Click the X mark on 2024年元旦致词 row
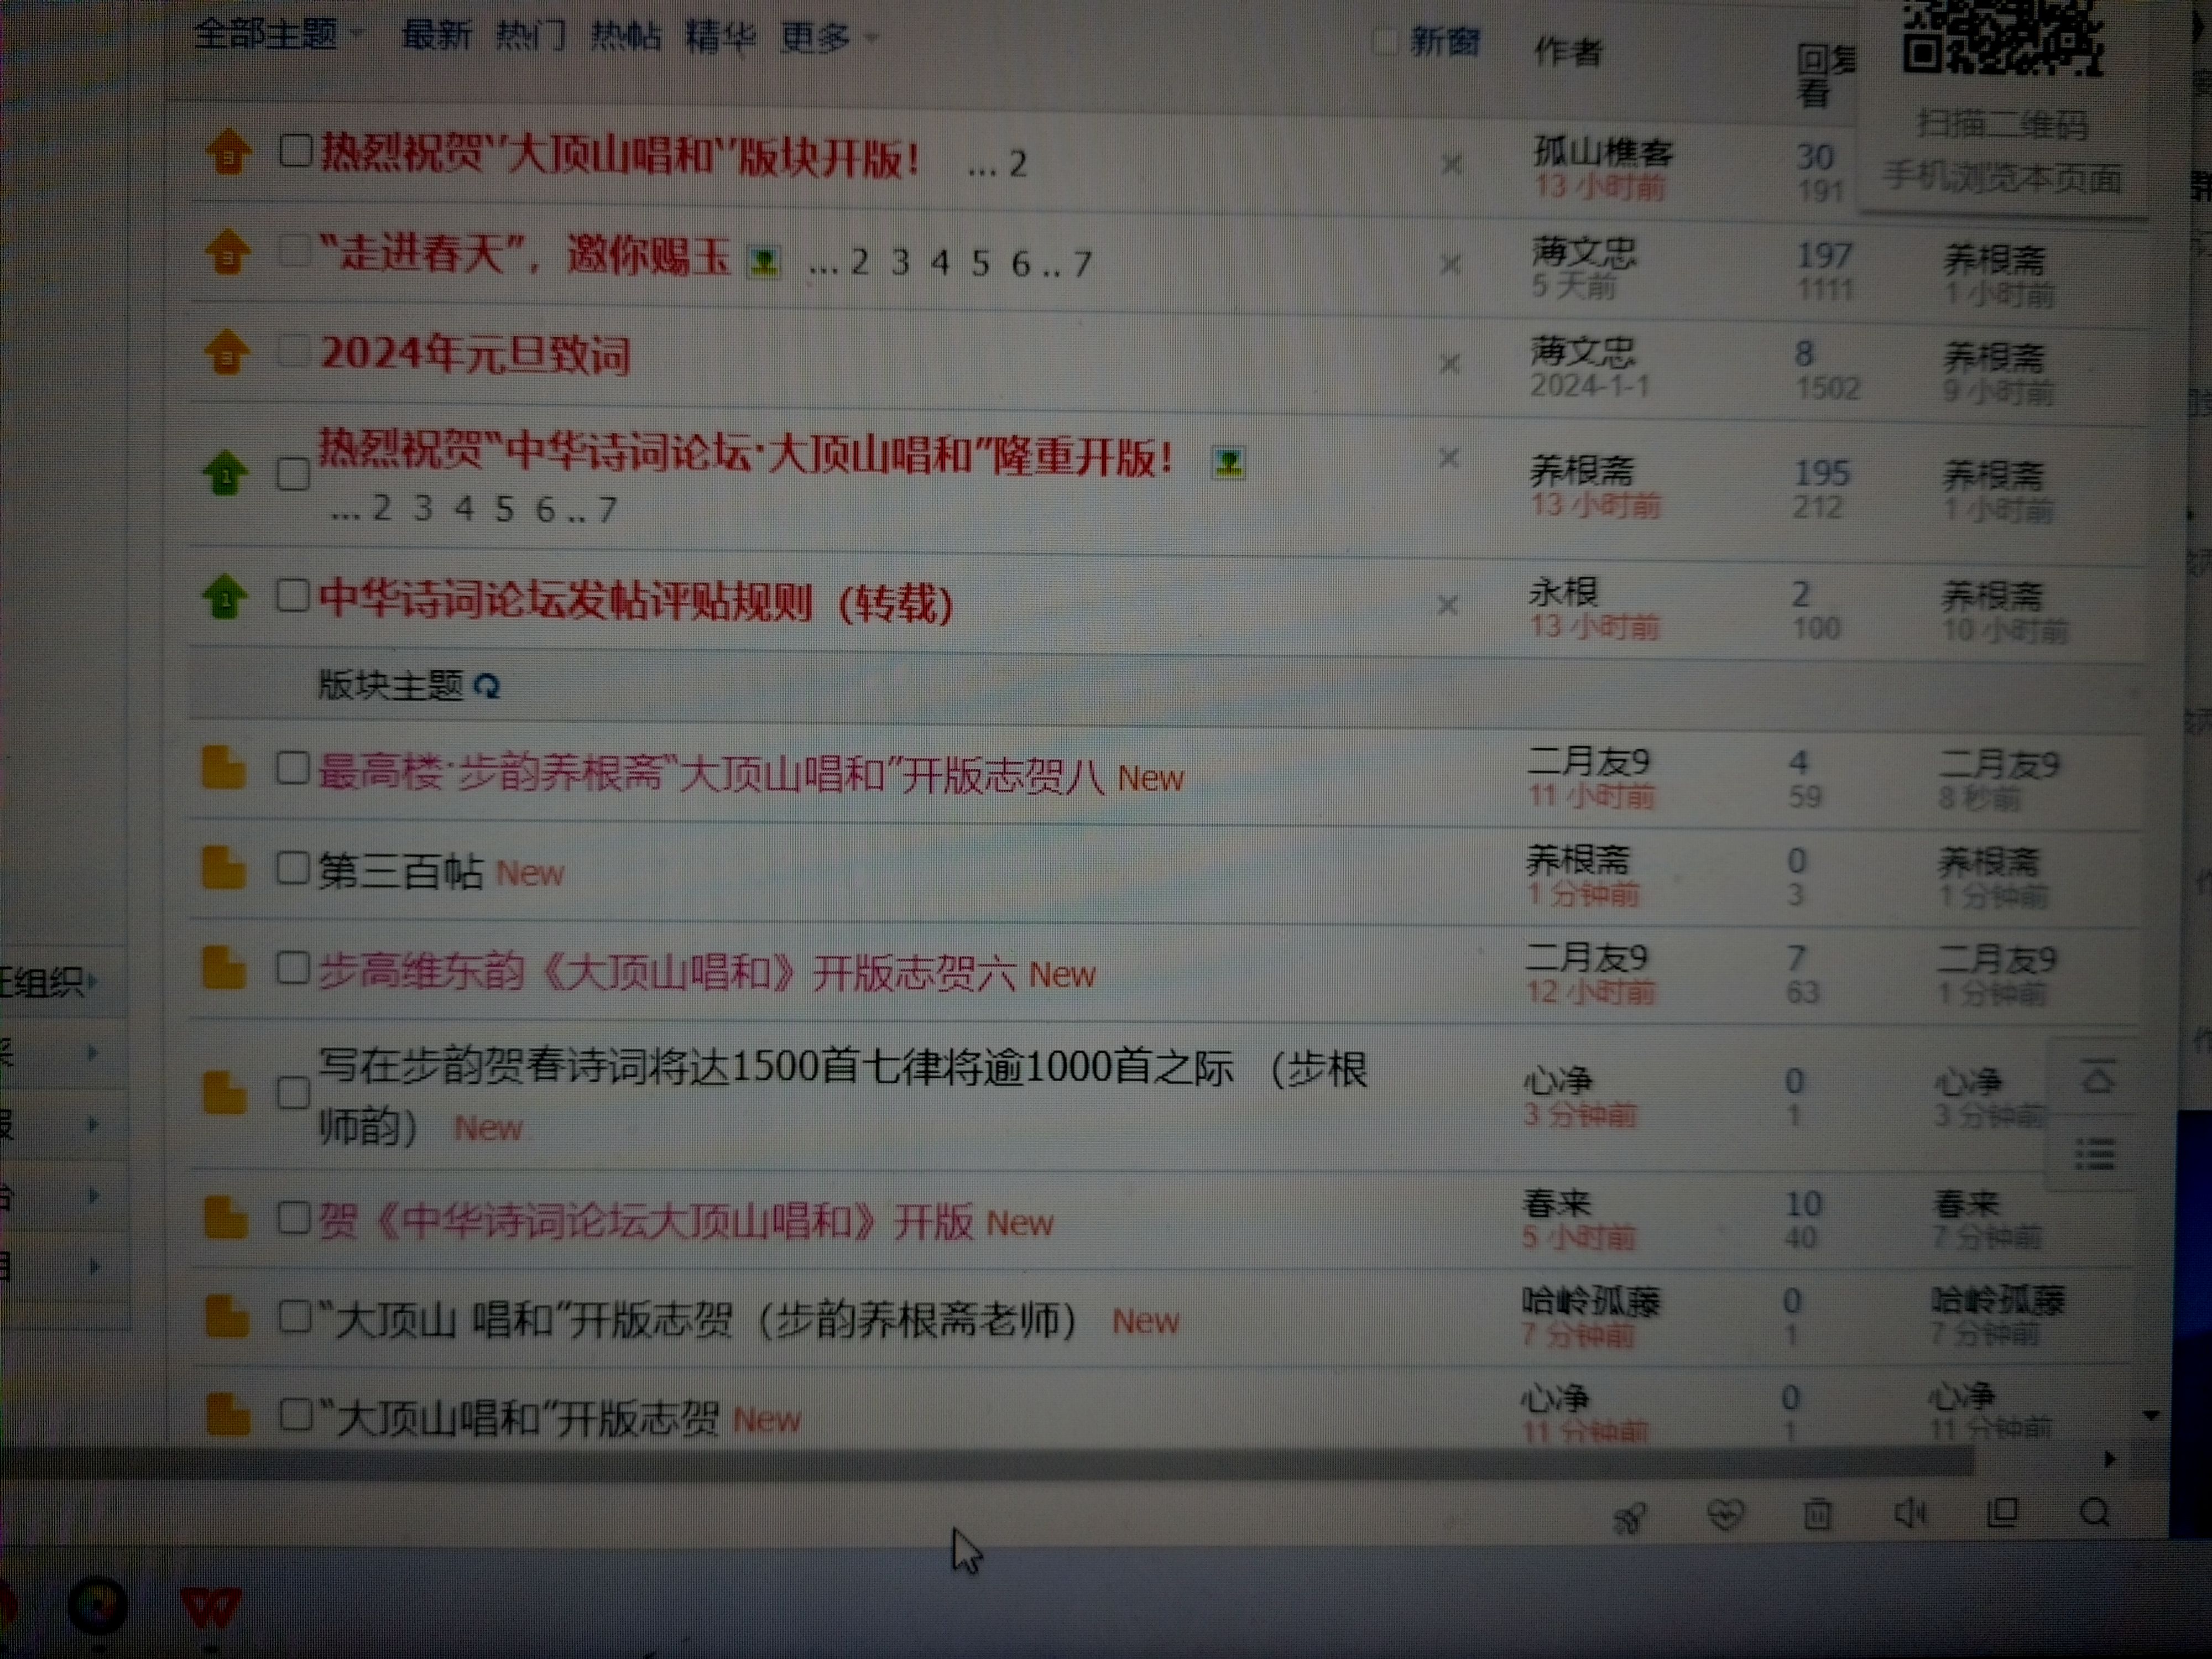2212x1659 pixels. [x=1449, y=363]
